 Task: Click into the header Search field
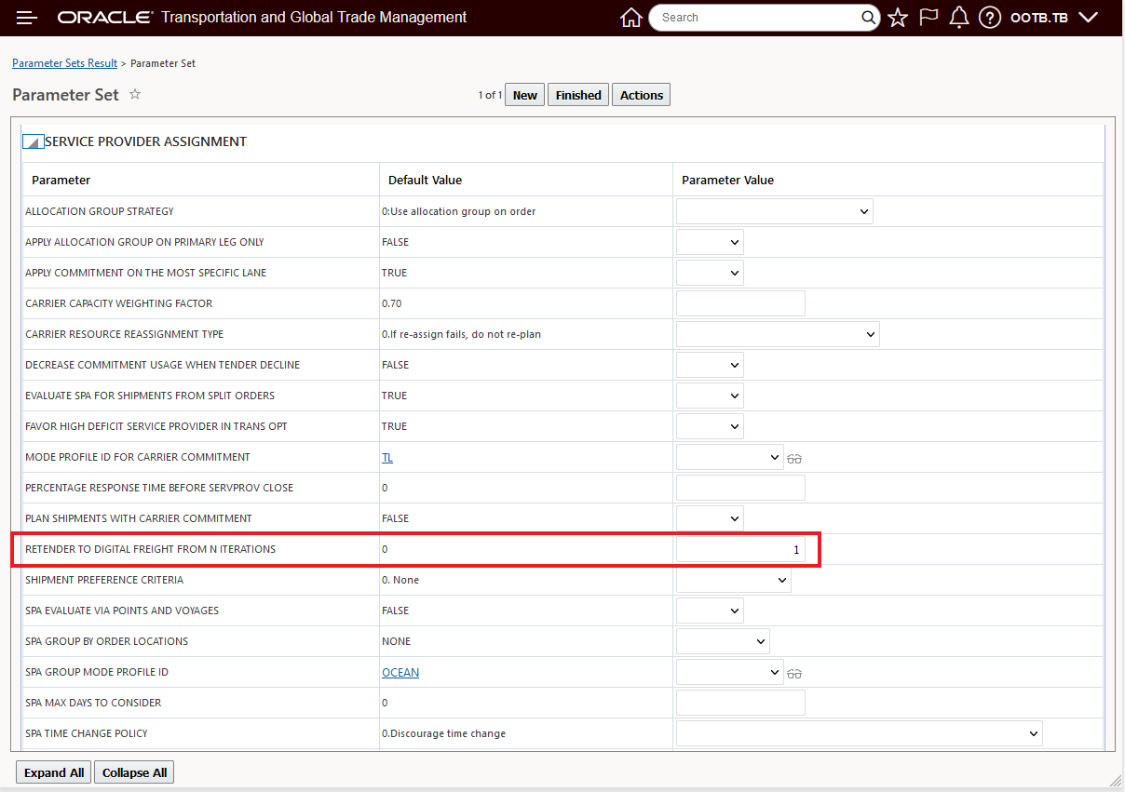[756, 18]
